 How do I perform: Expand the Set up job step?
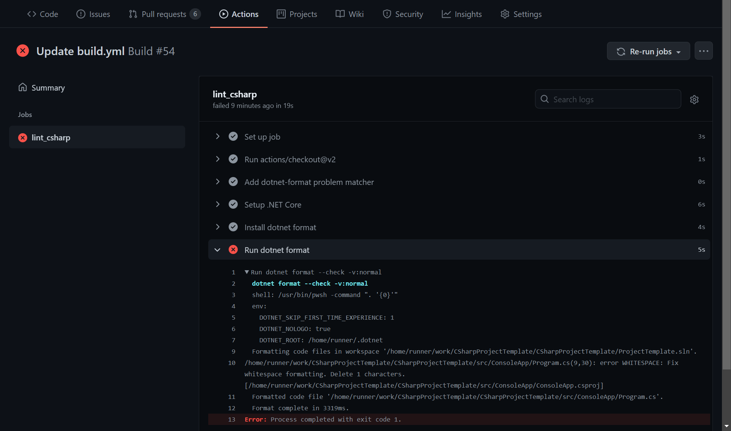tap(218, 137)
